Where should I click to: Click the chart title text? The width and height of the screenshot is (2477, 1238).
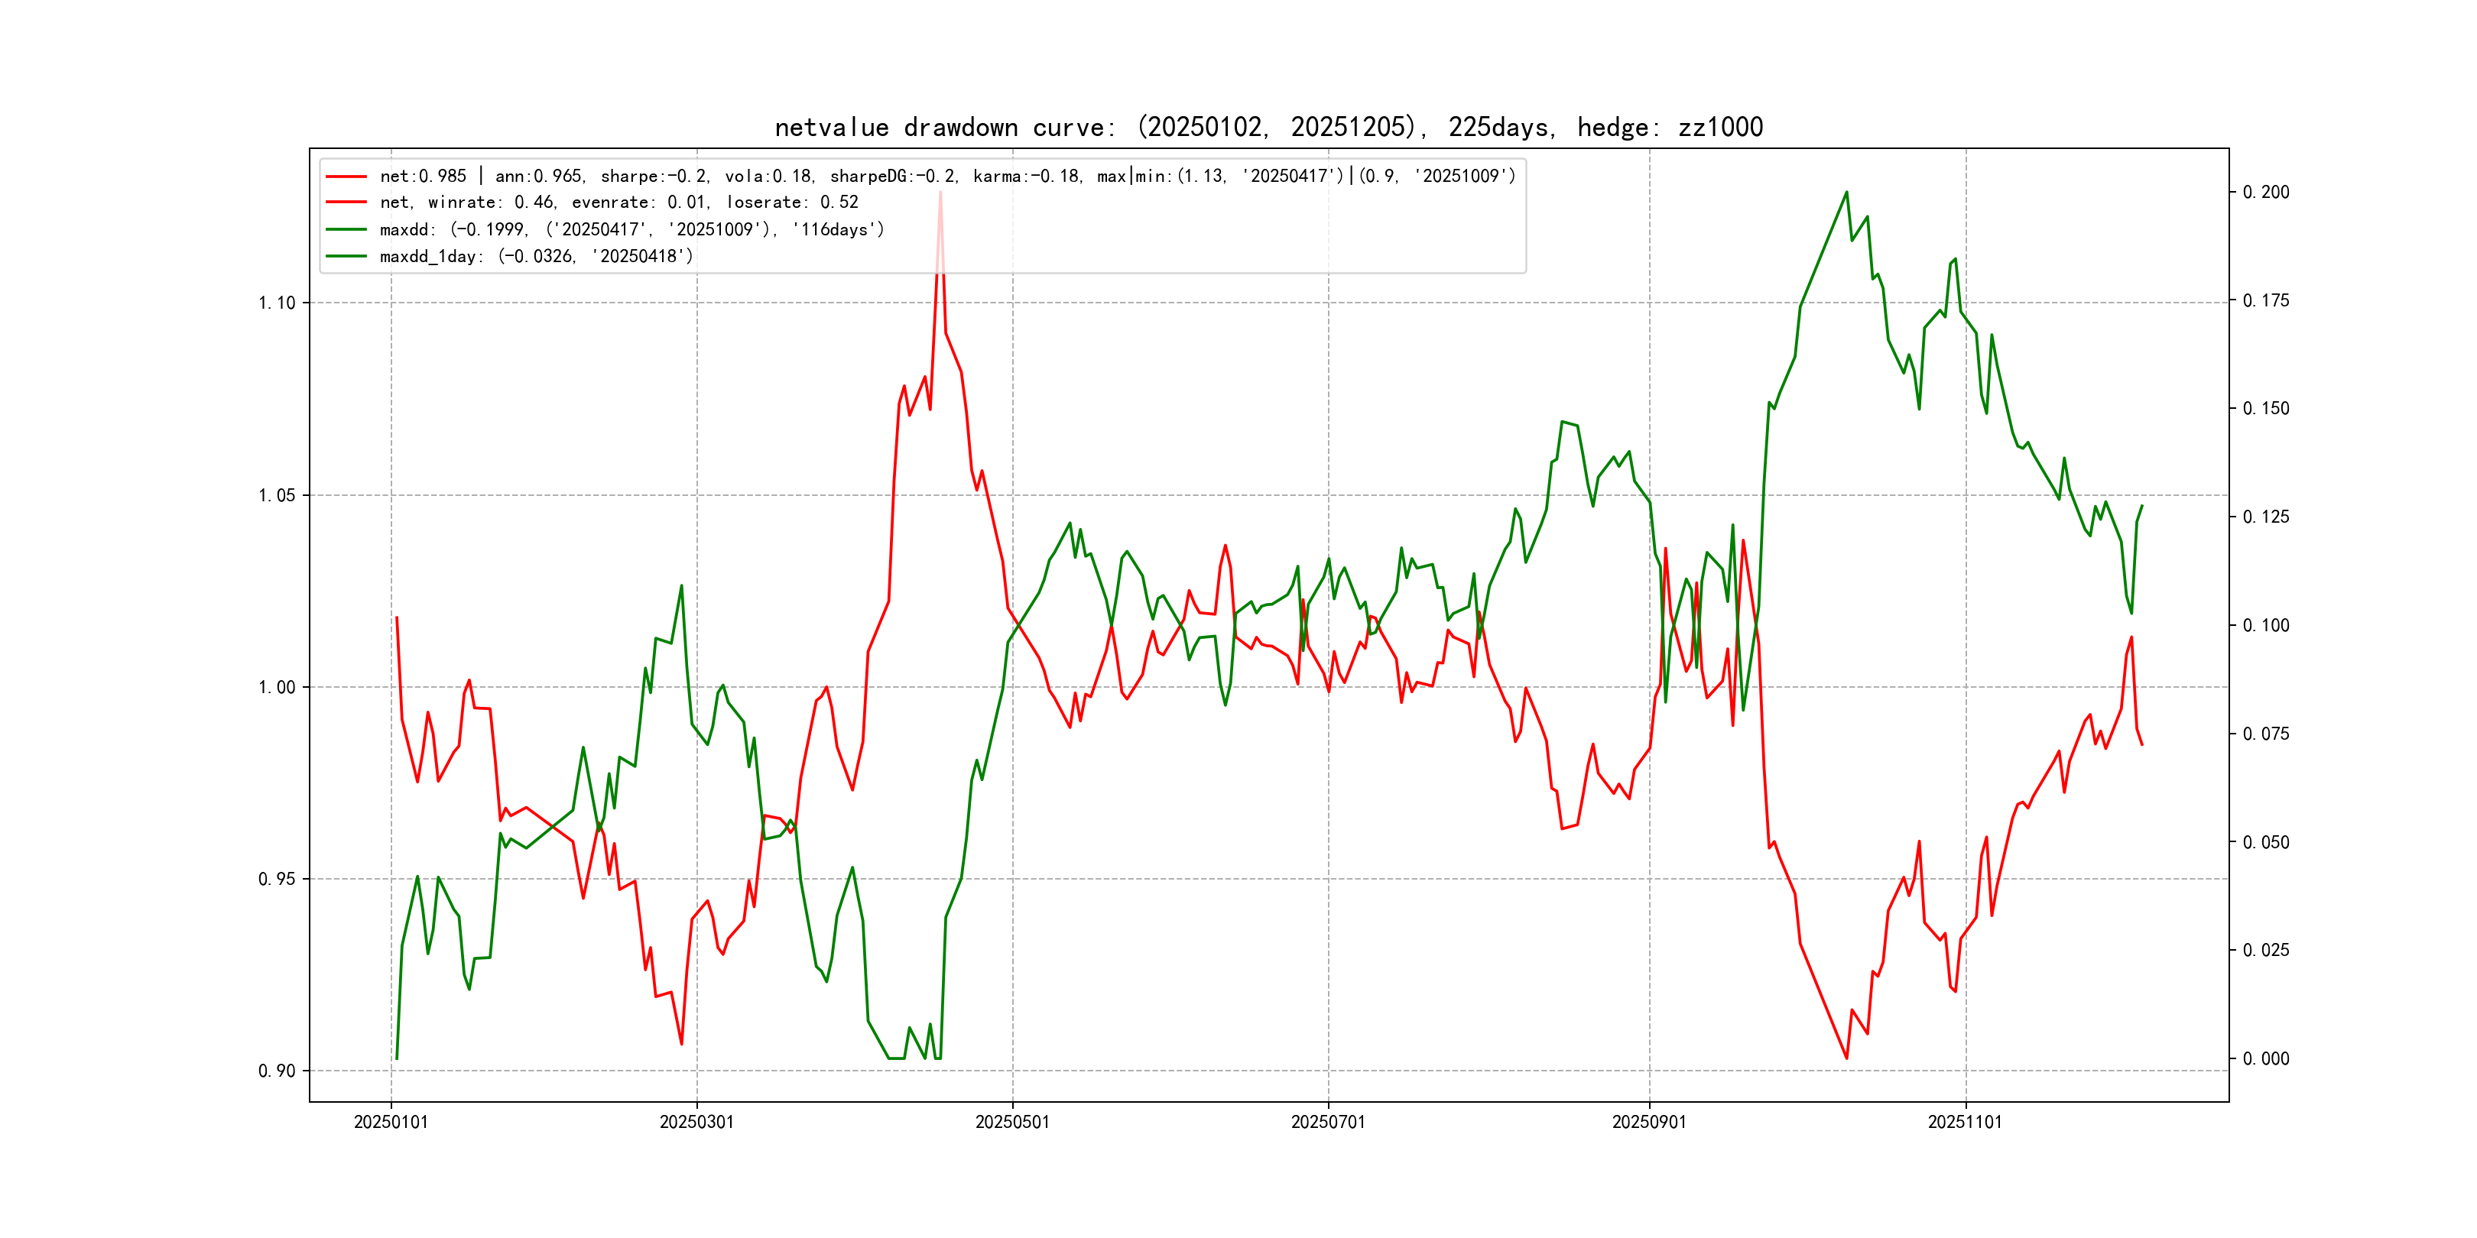coord(1268,127)
